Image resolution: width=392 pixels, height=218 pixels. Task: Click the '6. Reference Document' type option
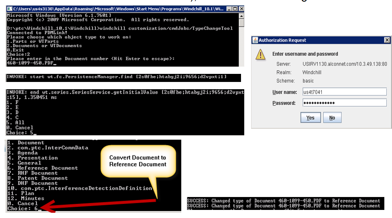pyautogui.click(x=42, y=168)
